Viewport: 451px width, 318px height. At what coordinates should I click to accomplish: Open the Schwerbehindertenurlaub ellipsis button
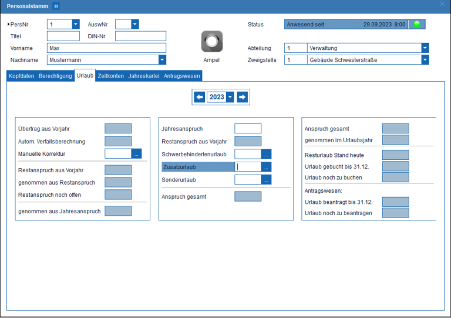tap(266, 154)
